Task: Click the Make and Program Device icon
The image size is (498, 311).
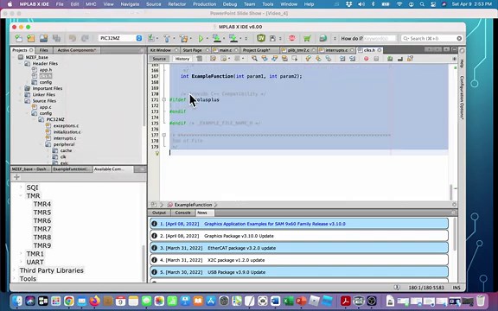Action: [217, 38]
